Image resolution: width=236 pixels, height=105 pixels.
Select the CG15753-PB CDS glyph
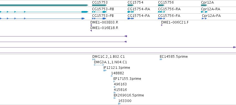click(x=99, y=19)
